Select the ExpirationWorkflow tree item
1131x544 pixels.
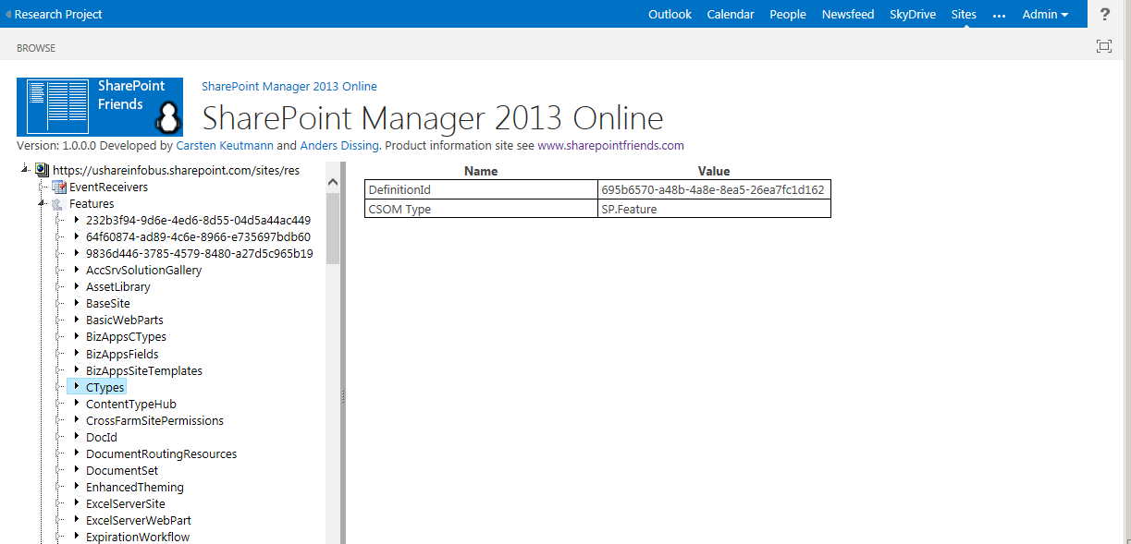[138, 537]
